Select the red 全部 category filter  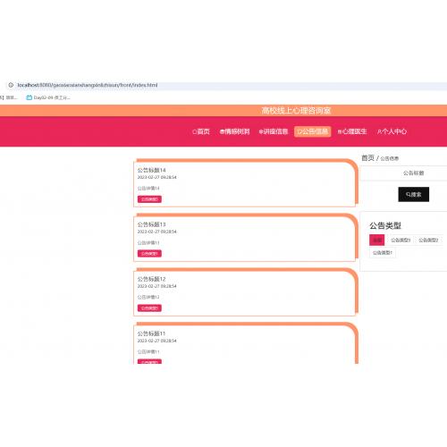tap(377, 240)
